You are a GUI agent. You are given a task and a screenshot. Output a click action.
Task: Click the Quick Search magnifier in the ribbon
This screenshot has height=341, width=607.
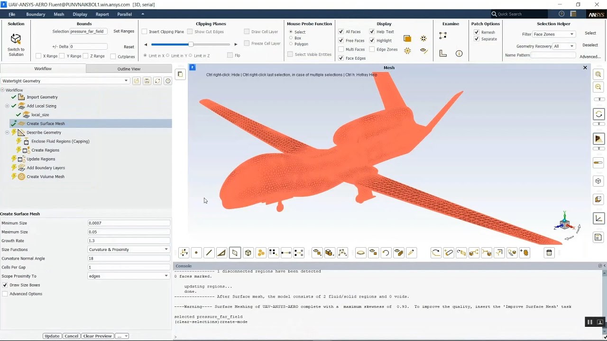click(x=495, y=14)
